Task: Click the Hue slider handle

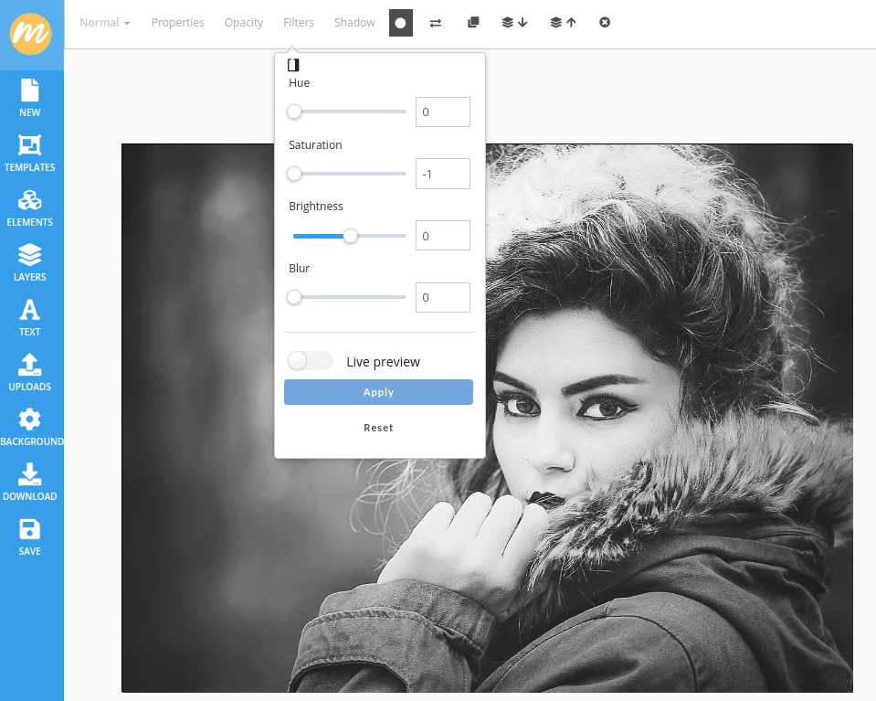Action: [294, 112]
